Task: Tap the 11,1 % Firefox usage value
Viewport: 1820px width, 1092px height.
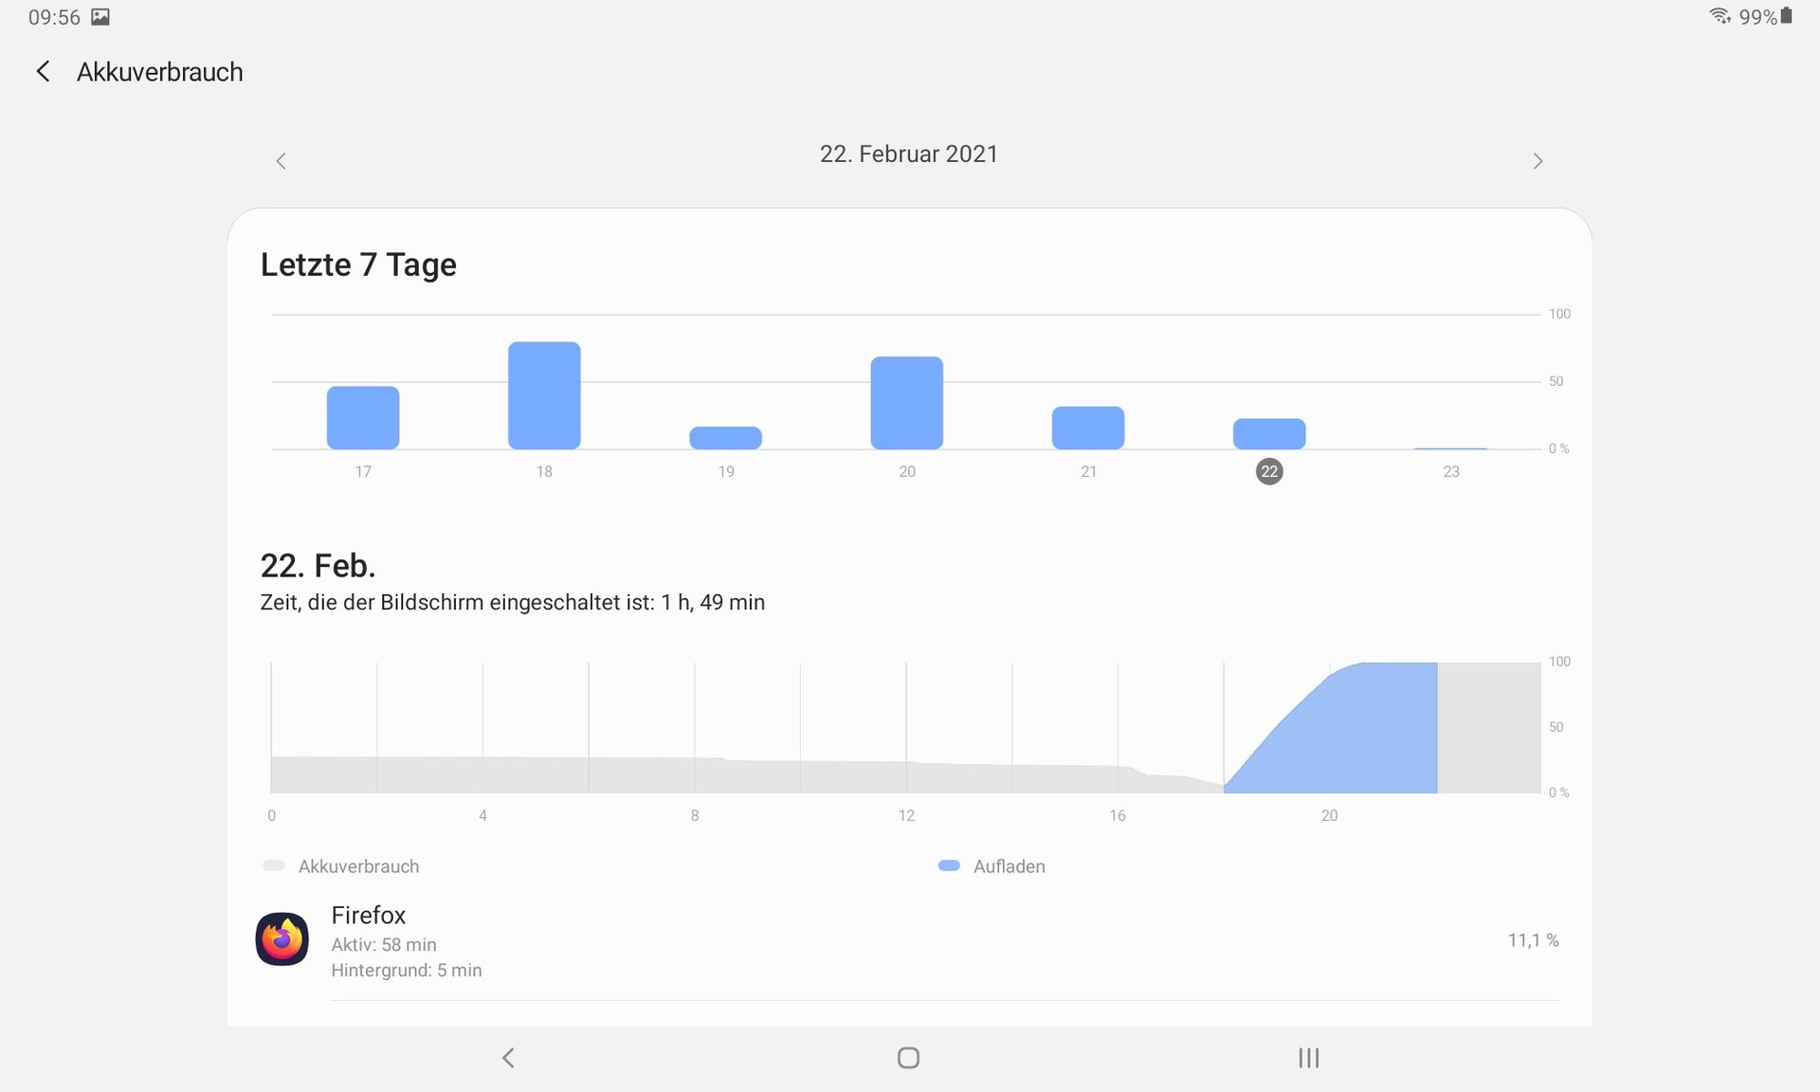Action: (x=1533, y=940)
